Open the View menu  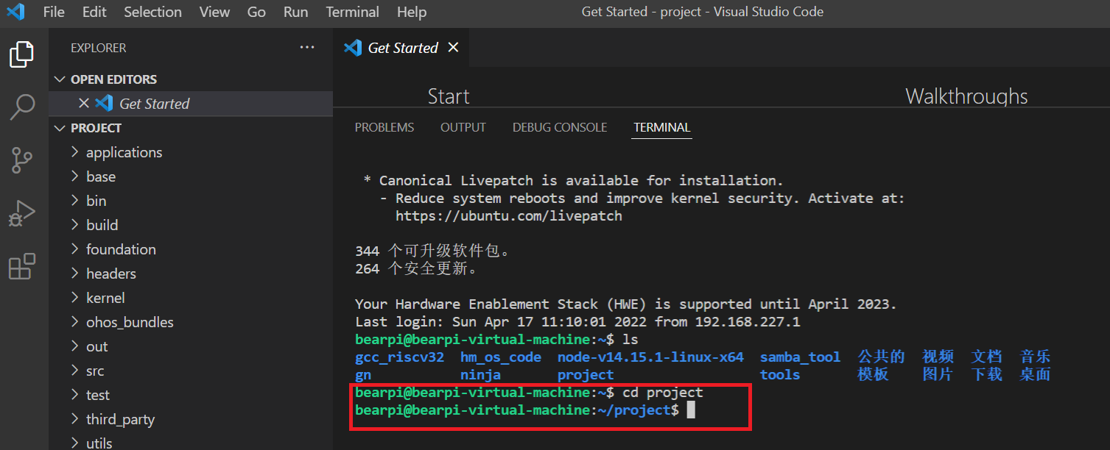tap(214, 12)
